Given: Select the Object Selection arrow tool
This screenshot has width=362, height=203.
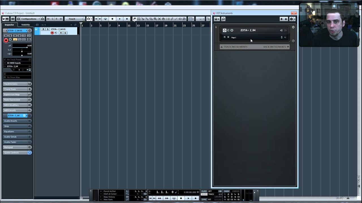Looking at the screenshot, I should pyautogui.click(x=134, y=19).
